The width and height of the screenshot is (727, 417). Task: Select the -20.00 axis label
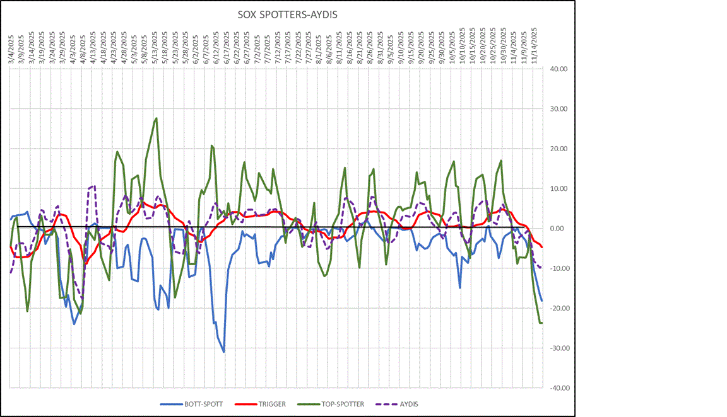(559, 308)
